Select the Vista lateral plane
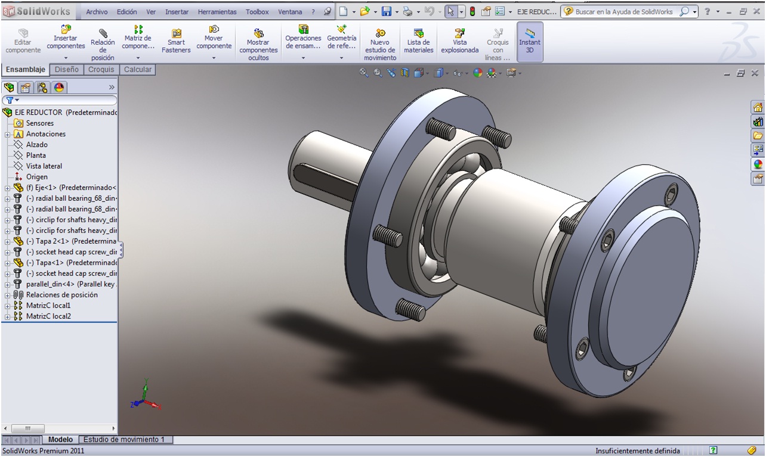Image resolution: width=766 pixels, height=457 pixels. tap(44, 166)
